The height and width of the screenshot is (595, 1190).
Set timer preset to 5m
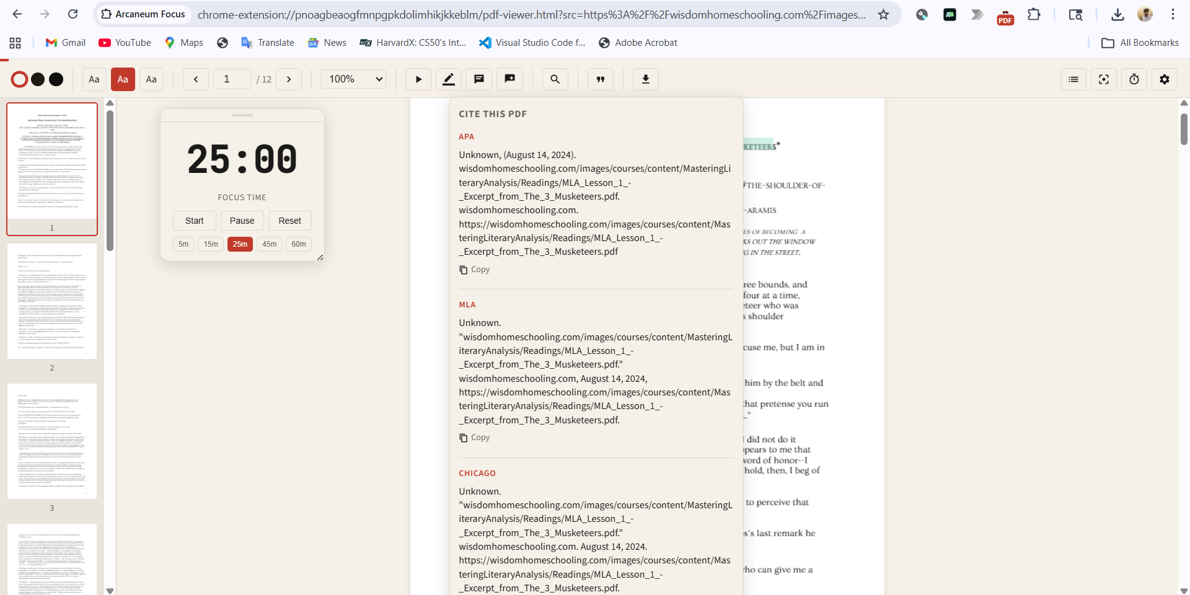(183, 244)
